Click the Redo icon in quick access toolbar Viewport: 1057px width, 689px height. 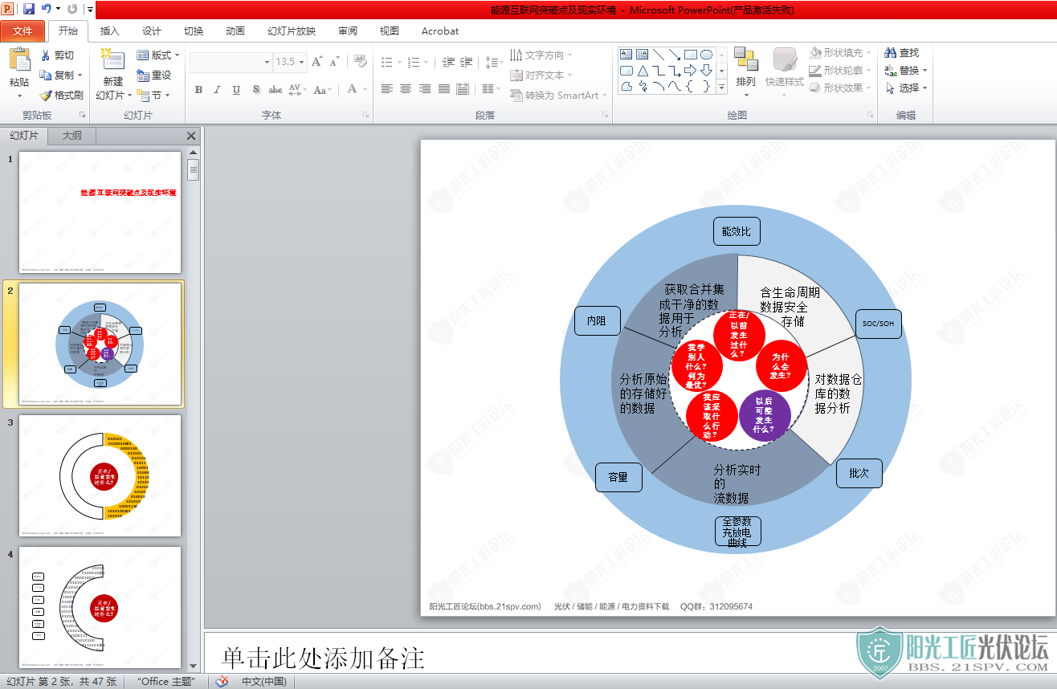(x=72, y=9)
